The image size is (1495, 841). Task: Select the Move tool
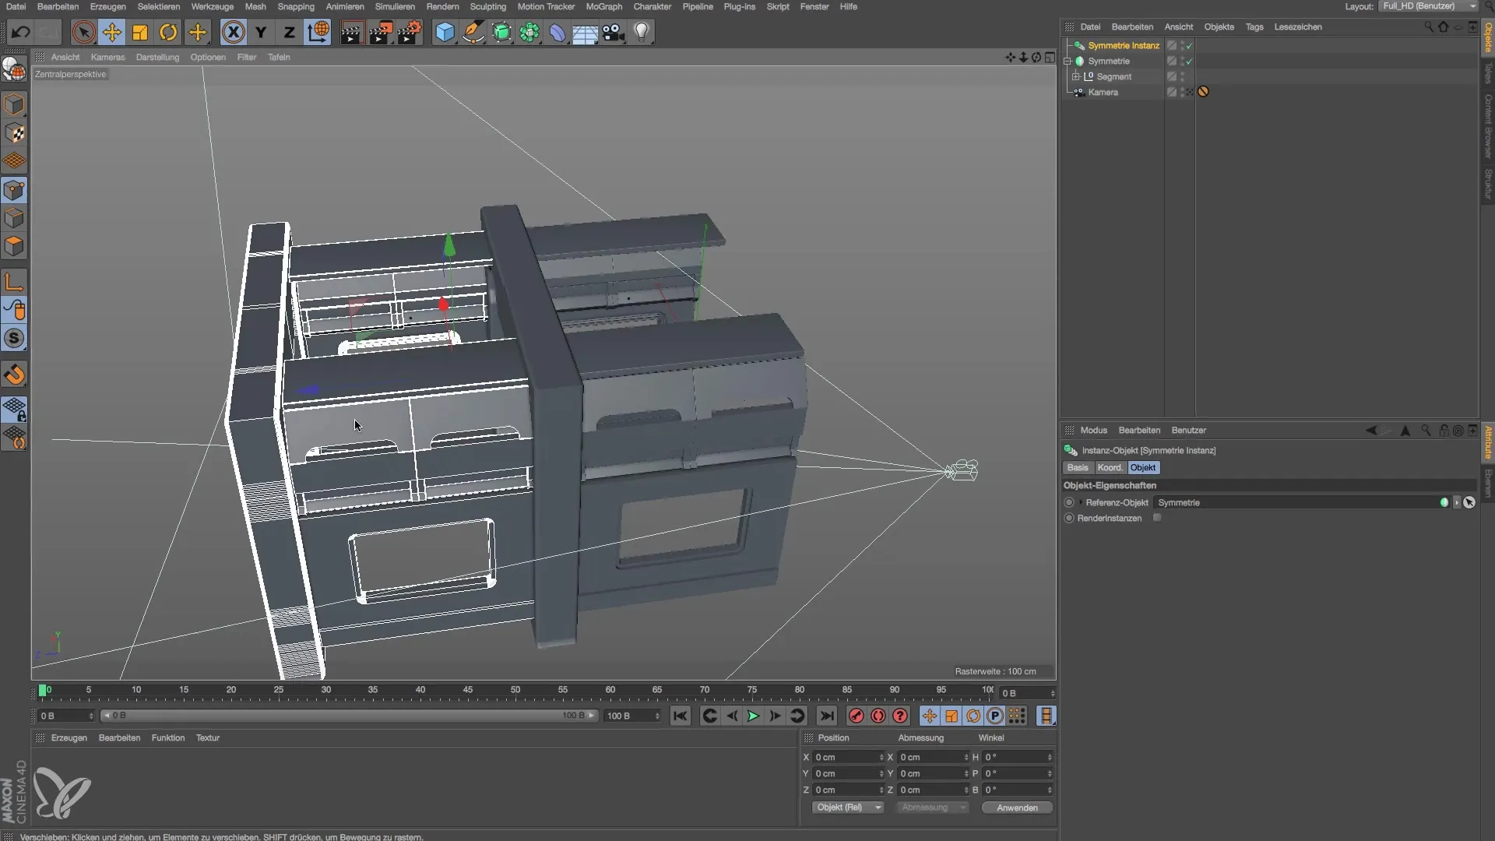click(112, 32)
